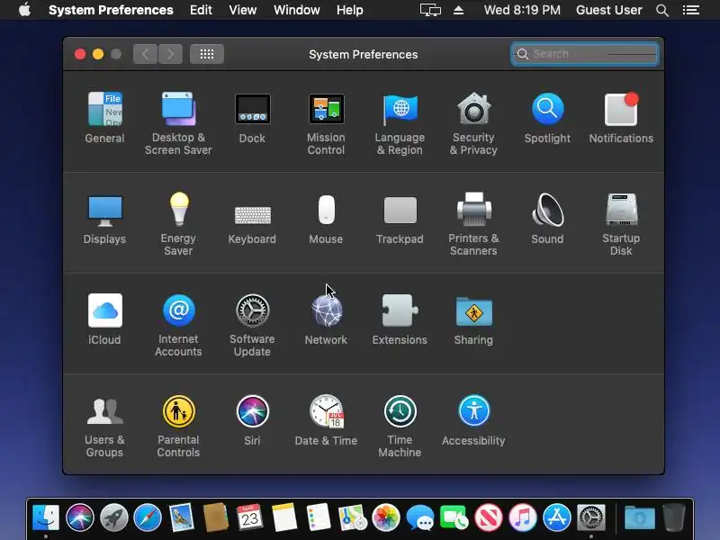Open Language & Region preferences

click(400, 123)
